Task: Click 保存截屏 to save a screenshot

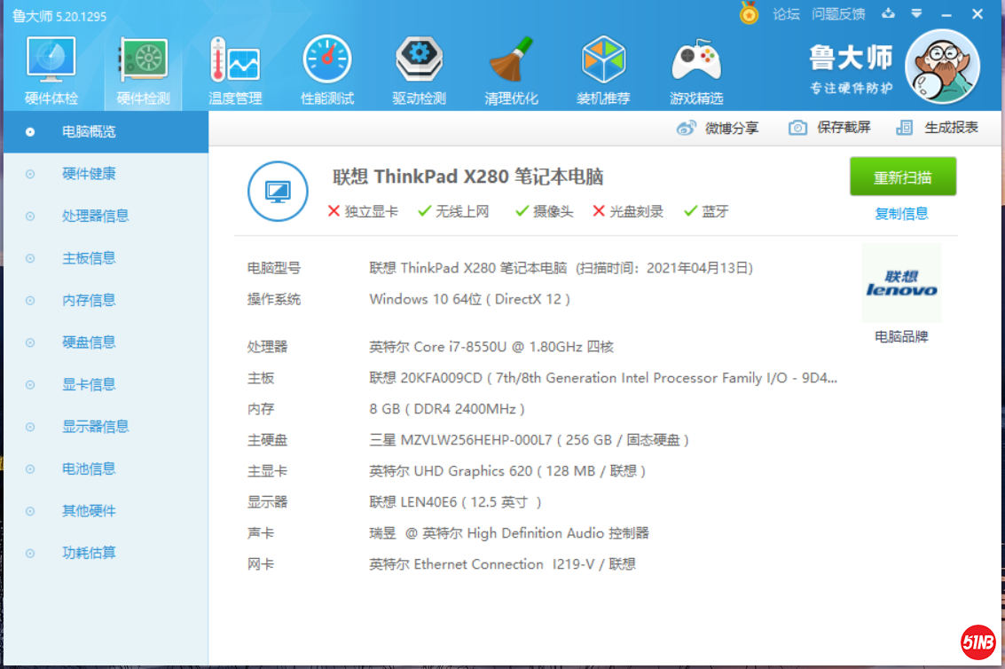Action: click(830, 128)
